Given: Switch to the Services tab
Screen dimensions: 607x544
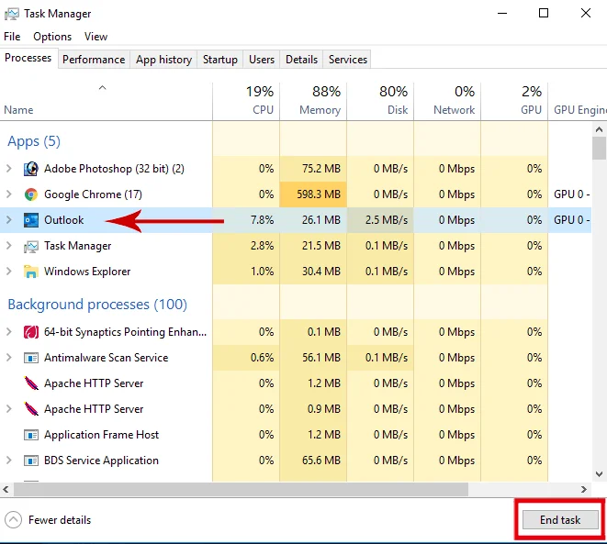Looking at the screenshot, I should 348,60.
